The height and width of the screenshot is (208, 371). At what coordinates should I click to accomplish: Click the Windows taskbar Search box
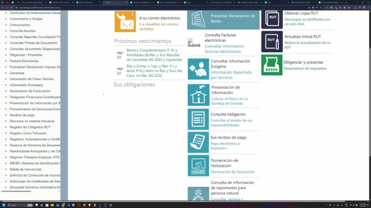point(20,205)
